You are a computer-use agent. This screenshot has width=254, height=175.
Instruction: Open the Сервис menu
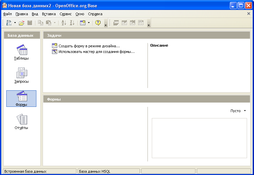[x=65, y=14]
